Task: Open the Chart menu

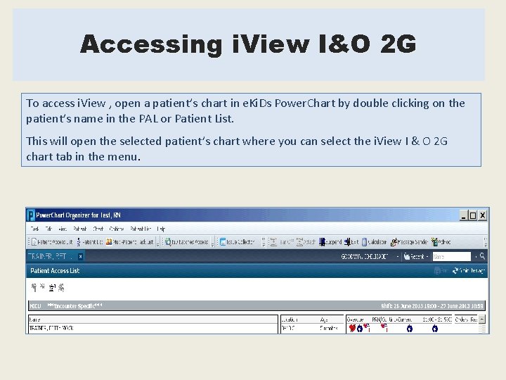Action: coord(98,229)
